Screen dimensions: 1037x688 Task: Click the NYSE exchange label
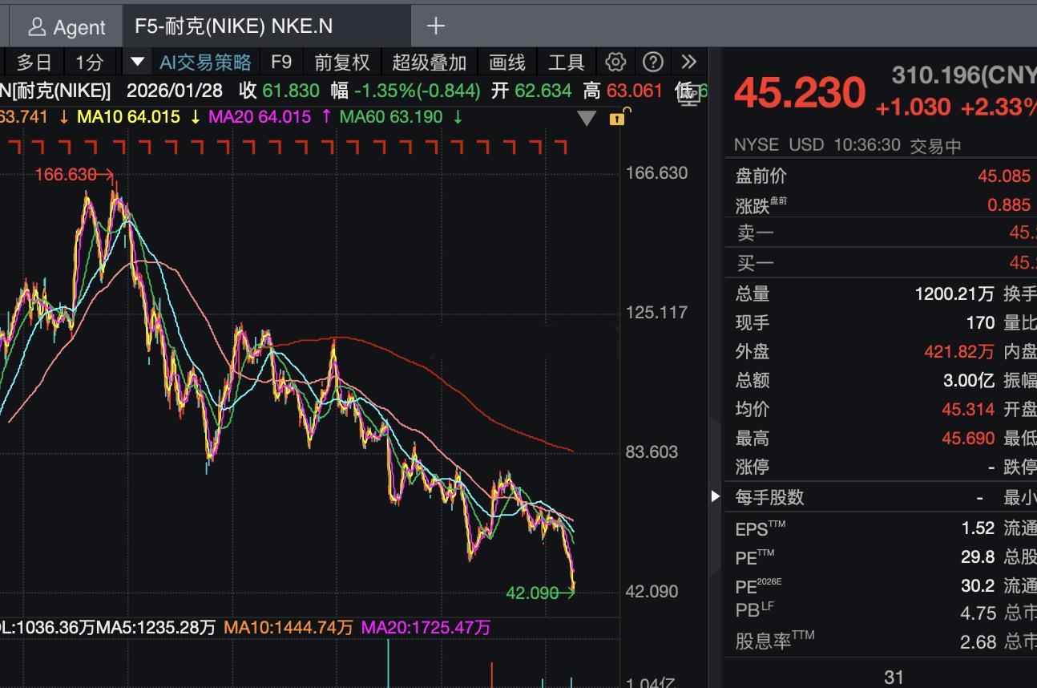coord(757,145)
